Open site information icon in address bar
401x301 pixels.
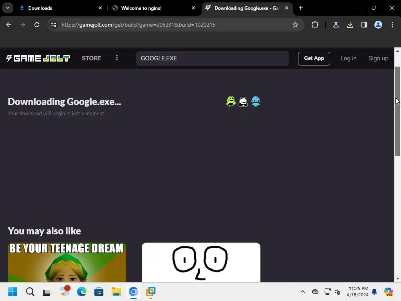tap(53, 25)
